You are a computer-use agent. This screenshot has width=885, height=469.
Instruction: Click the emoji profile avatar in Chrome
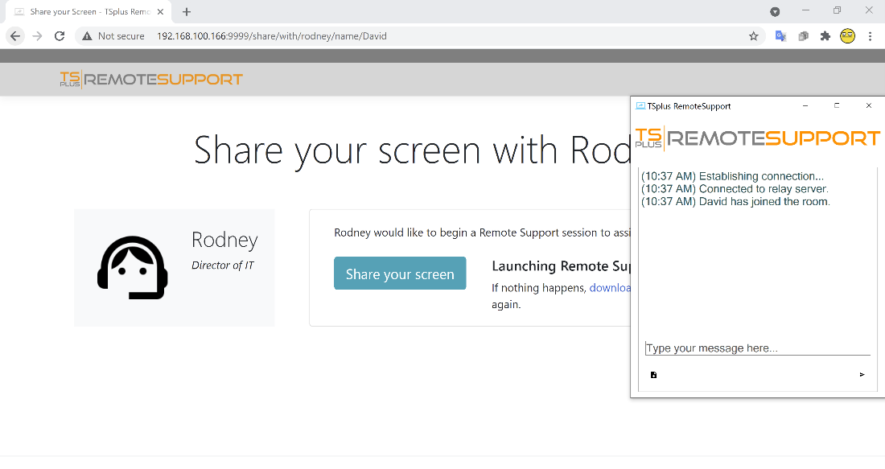[847, 36]
